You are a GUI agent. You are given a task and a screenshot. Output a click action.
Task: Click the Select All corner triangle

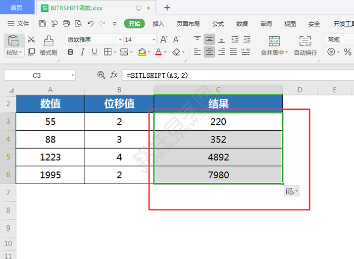[x=11, y=90]
